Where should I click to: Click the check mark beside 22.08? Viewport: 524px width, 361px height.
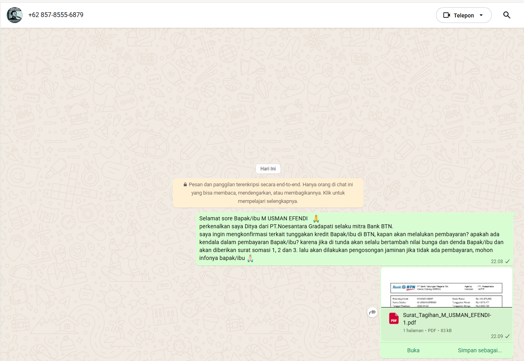coord(507,262)
